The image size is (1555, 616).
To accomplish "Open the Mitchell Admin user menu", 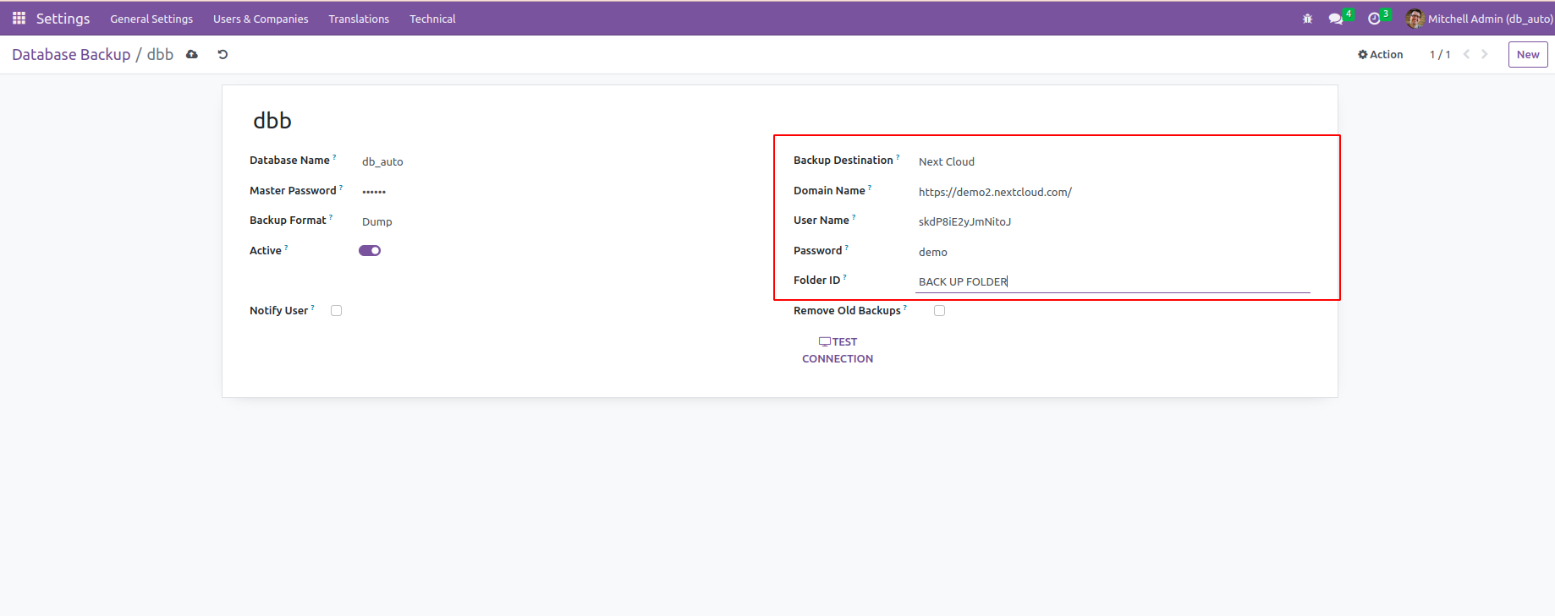I will coord(1480,19).
